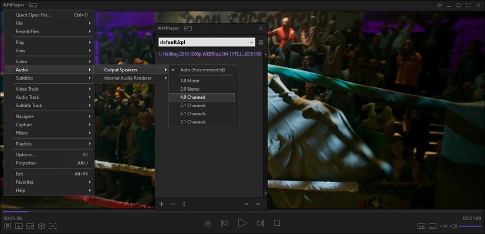
Task: Start playback with the Play button
Action: coord(242,223)
